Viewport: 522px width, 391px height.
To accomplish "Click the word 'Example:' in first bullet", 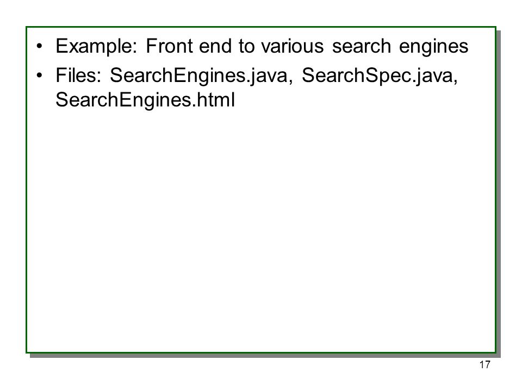I will click(96, 46).
